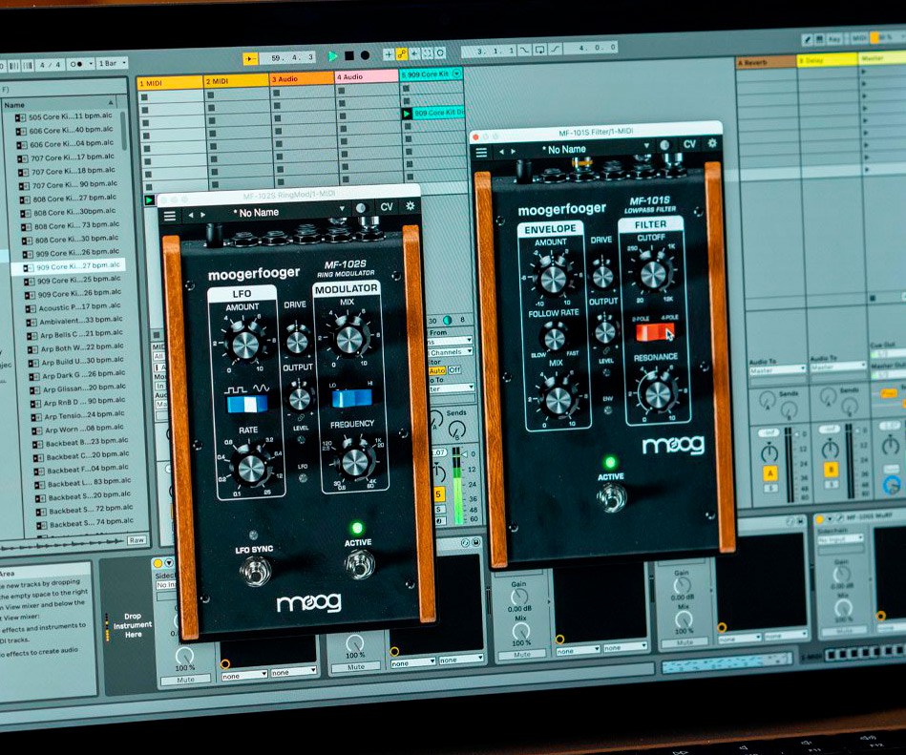Click the punch-out switch icon
This screenshot has height=755, width=906.
(x=555, y=49)
